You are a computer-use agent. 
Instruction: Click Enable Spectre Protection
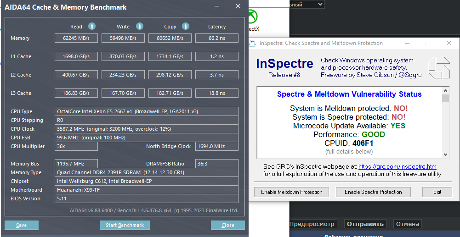tap(373, 192)
